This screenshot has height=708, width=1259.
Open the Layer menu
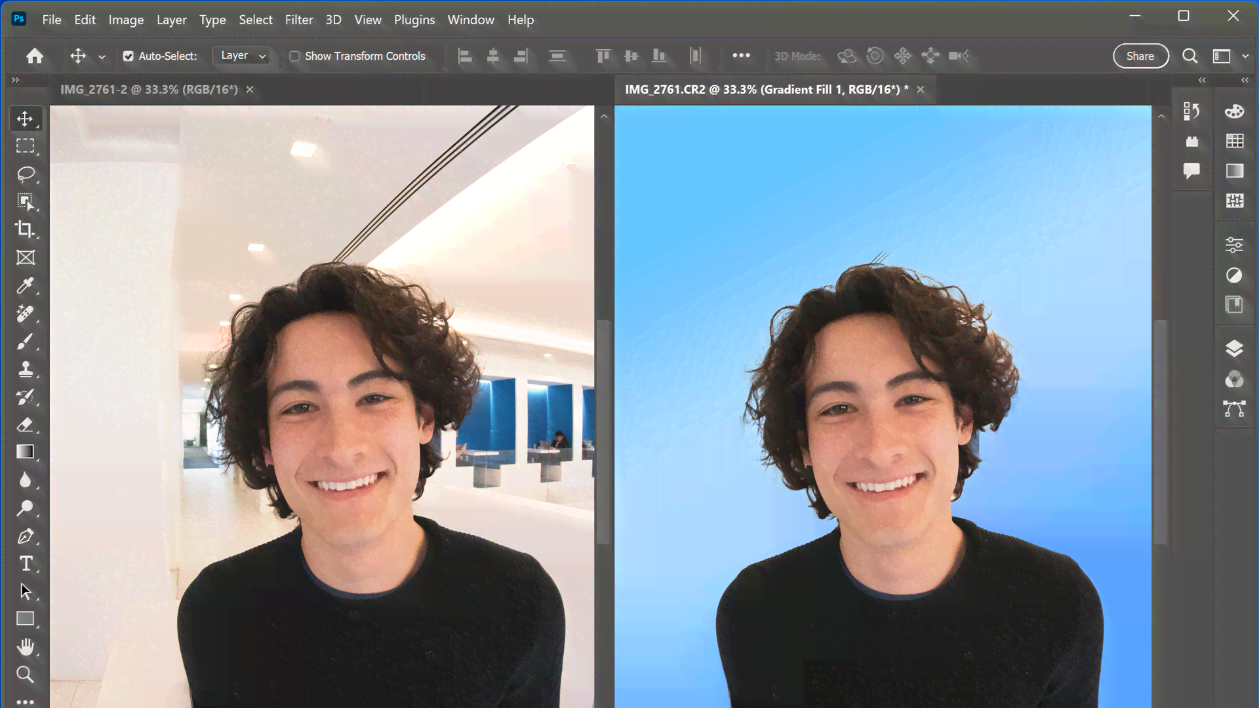172,20
